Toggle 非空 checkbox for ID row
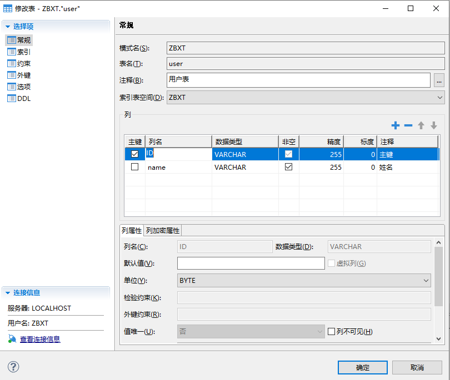The width and height of the screenshot is (450, 380). [288, 154]
